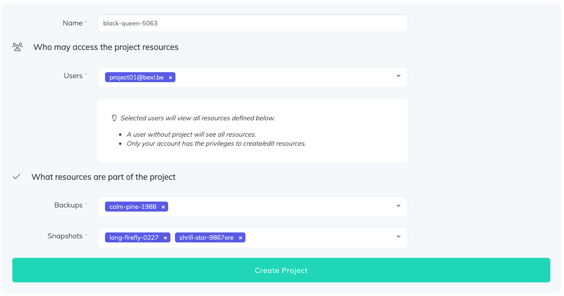564x296 pixels.
Task: Open the Backups dropdown arrow
Action: coord(398,206)
